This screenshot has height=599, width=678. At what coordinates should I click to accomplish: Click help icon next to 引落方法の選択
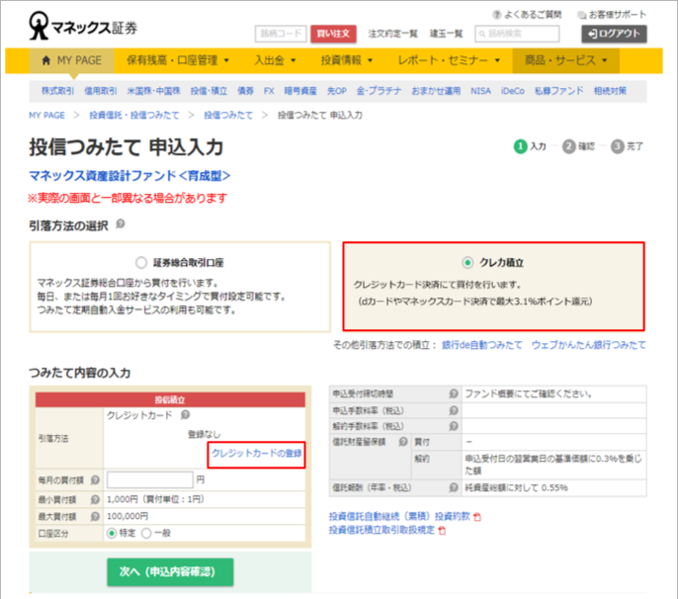tap(121, 224)
